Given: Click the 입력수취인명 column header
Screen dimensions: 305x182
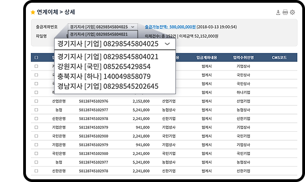Looking at the screenshot, I should pos(243,57).
